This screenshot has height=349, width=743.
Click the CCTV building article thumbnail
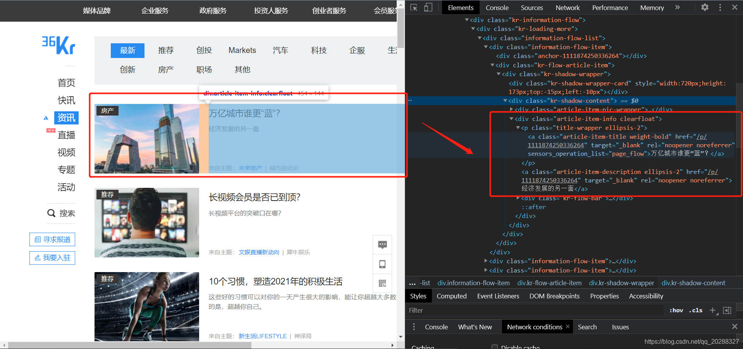coord(147,138)
